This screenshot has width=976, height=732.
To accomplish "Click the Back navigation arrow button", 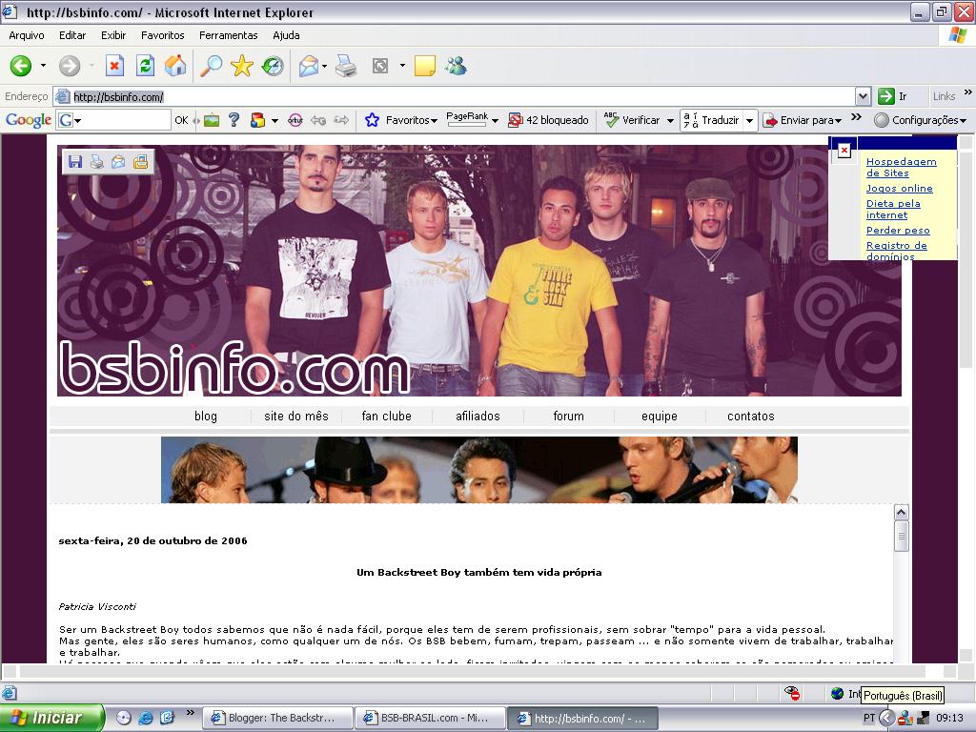I will pos(21,66).
